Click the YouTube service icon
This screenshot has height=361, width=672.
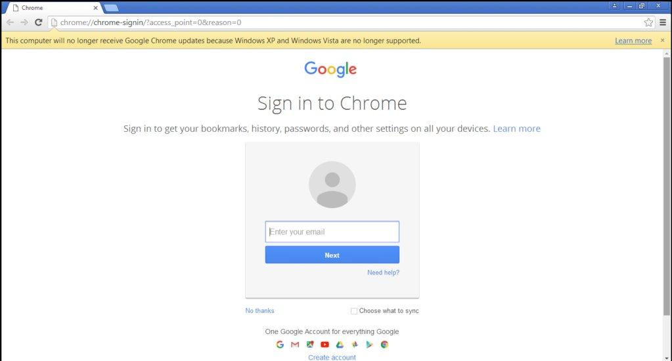click(x=325, y=345)
